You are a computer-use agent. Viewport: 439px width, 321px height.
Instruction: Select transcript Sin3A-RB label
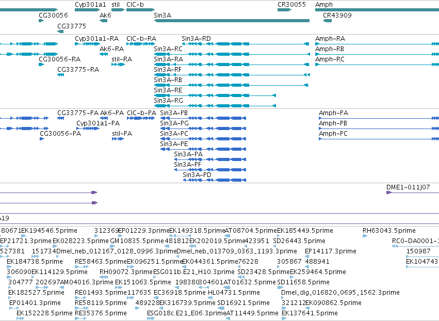(x=168, y=80)
